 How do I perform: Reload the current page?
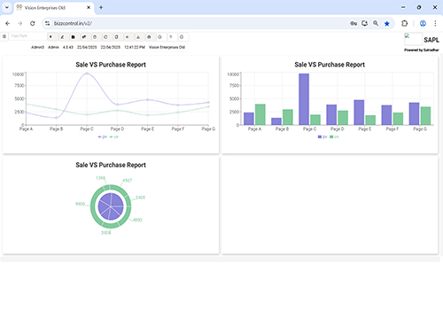point(33,23)
